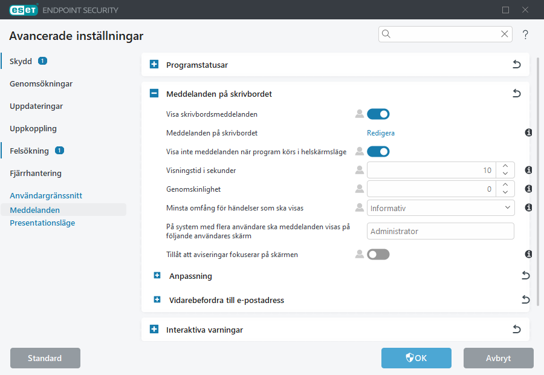Screen dimensions: 544x375
Task: Disable hiding messages in fullscreen mode
Action: tap(378, 151)
